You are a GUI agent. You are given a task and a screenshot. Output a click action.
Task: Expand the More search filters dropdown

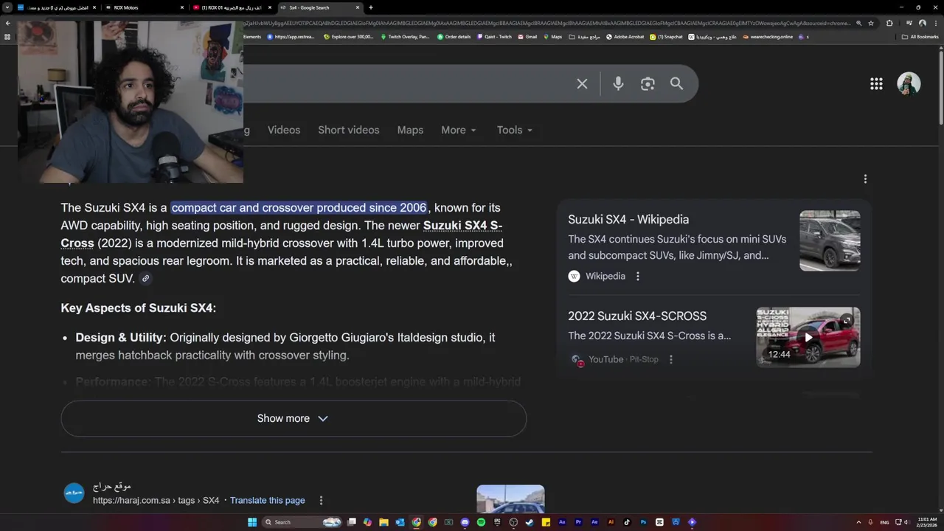click(x=459, y=130)
